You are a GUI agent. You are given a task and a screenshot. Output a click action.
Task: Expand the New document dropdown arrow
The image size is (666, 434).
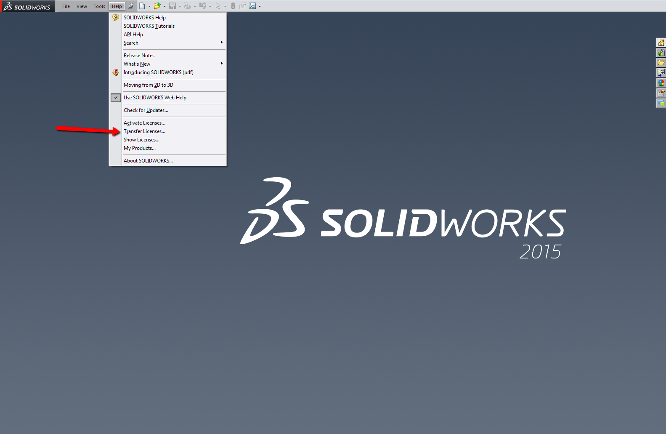click(149, 6)
